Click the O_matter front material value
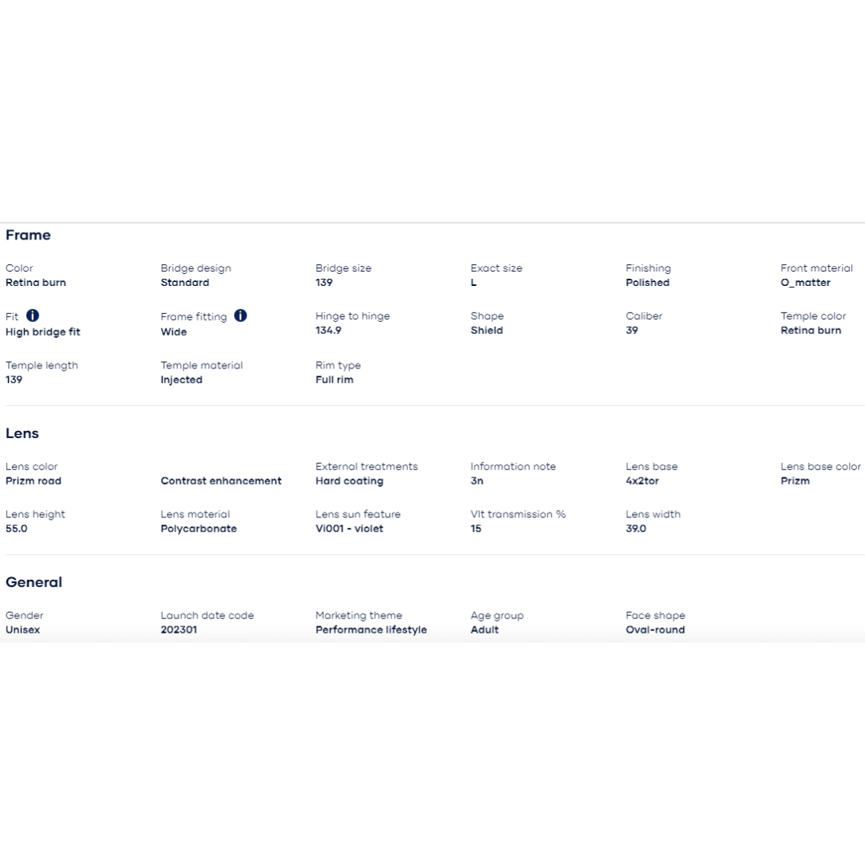This screenshot has height=865, width=865. coord(806,283)
